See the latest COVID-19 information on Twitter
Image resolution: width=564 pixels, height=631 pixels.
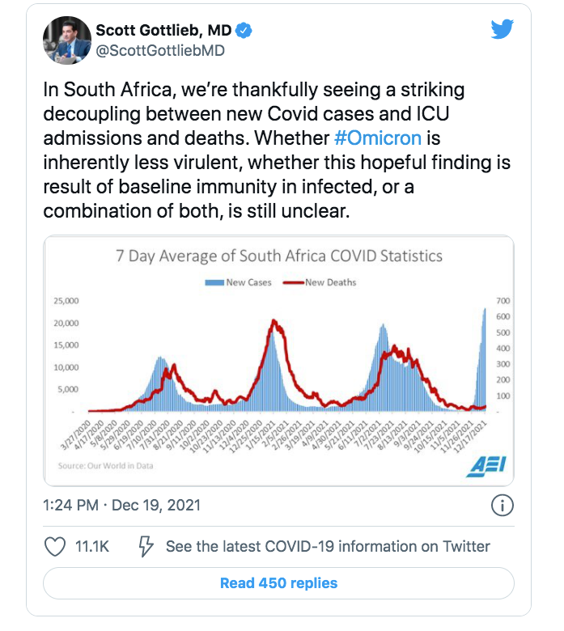pos(328,547)
